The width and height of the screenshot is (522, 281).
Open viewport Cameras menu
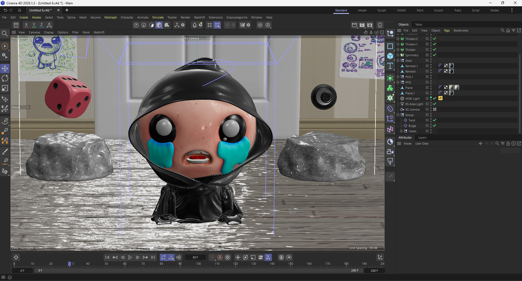click(34, 32)
